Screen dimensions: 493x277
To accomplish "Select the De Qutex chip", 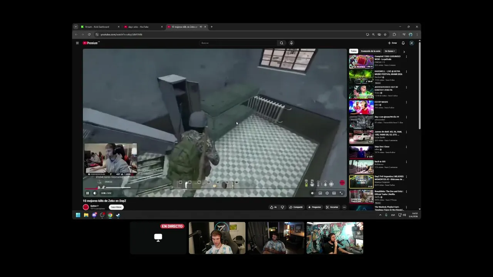I will [390, 51].
